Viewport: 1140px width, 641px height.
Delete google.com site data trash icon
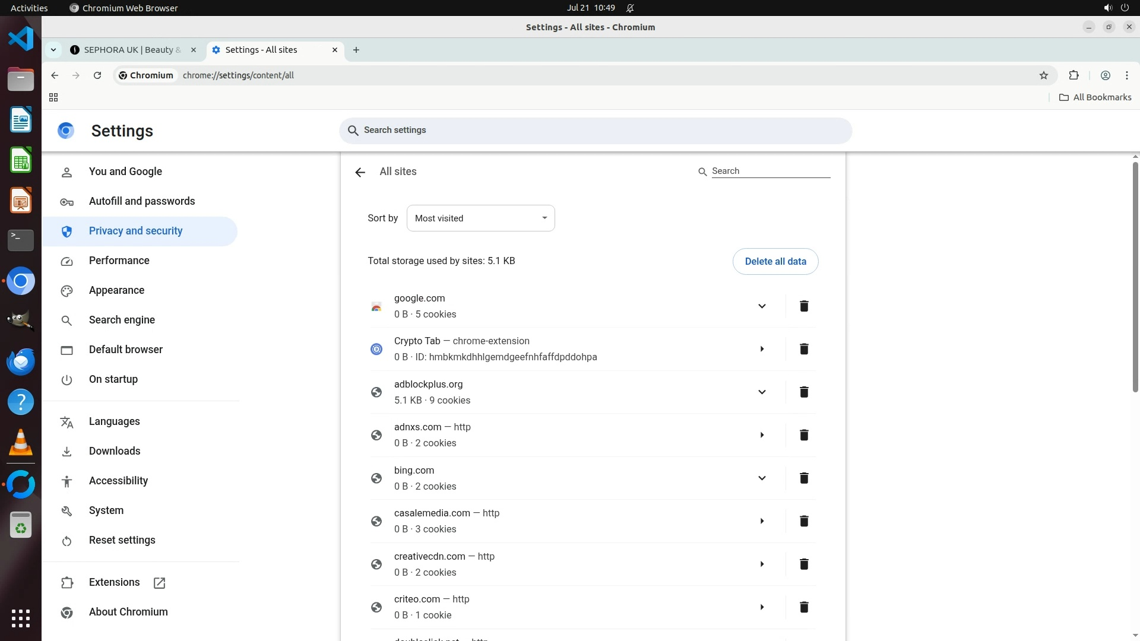click(804, 306)
